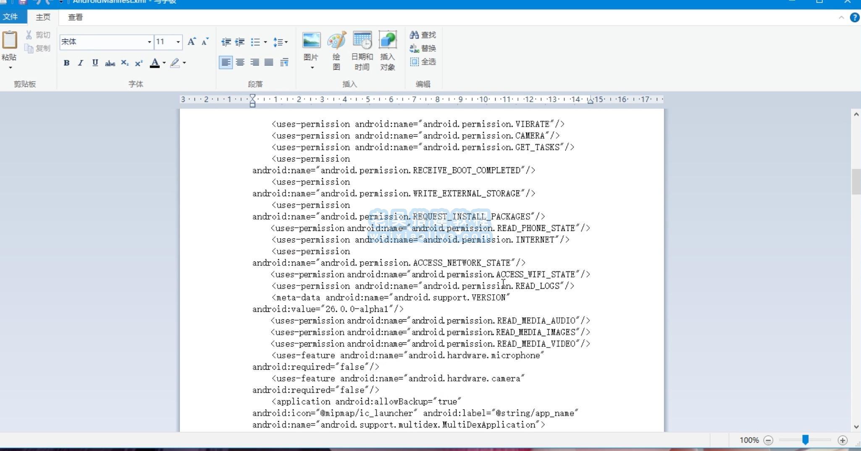861x451 pixels.
Task: Click the text android.hardware.microphone
Action: coord(474,355)
